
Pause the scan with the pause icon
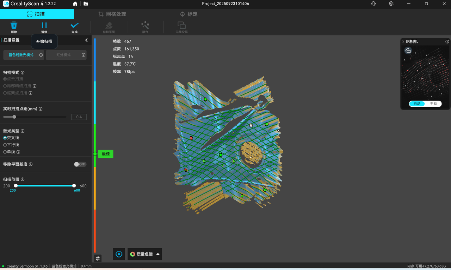tap(44, 26)
